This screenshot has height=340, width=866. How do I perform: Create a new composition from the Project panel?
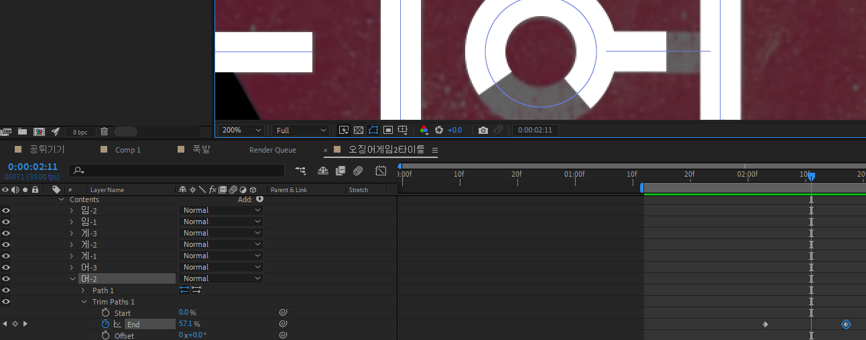[39, 131]
